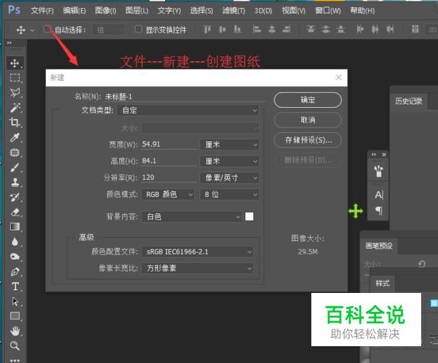Select the Magic Wand tool
Screen dimensions: 438x363
(x=15, y=108)
